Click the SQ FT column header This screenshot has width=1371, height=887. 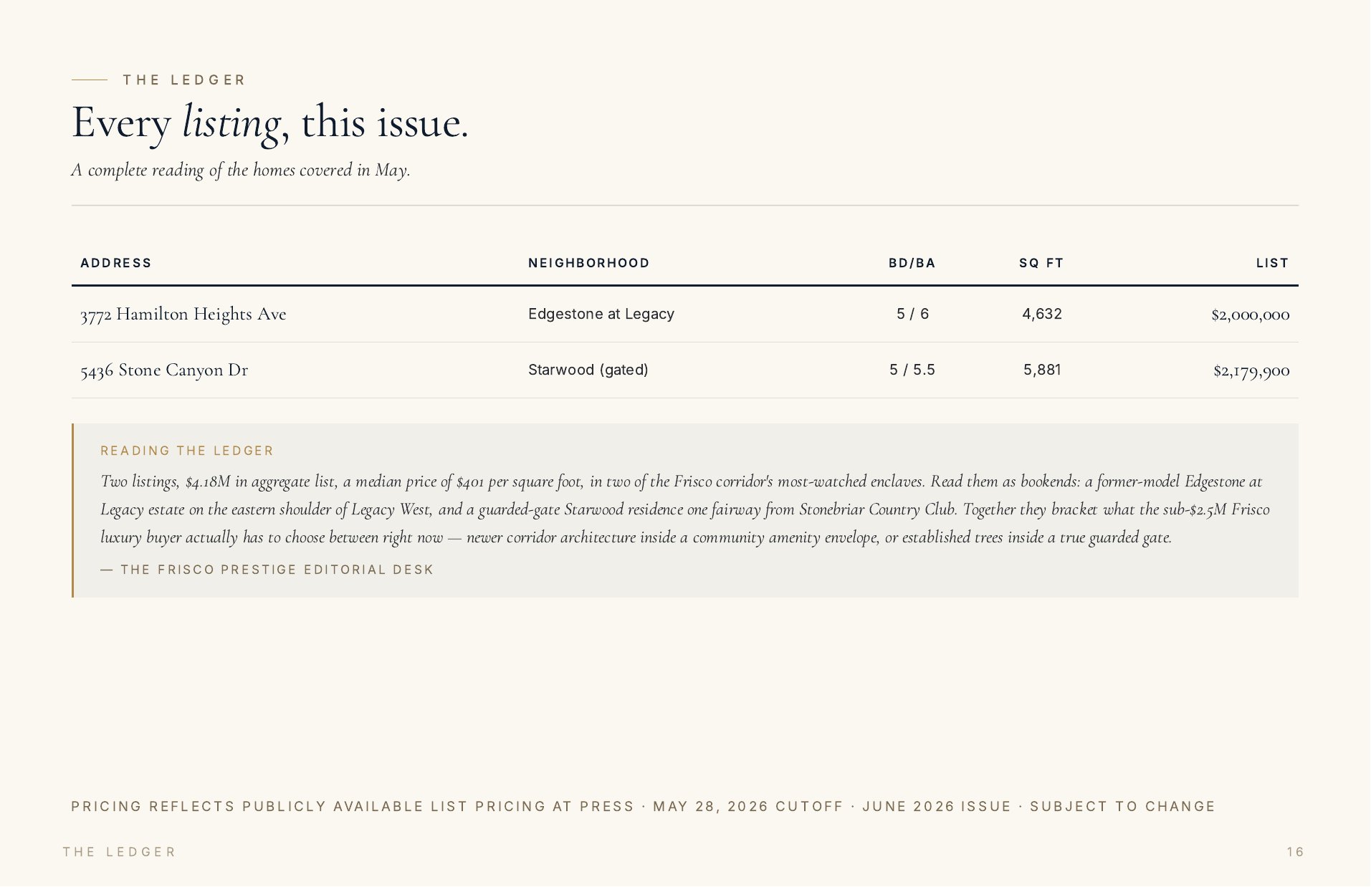1041,263
